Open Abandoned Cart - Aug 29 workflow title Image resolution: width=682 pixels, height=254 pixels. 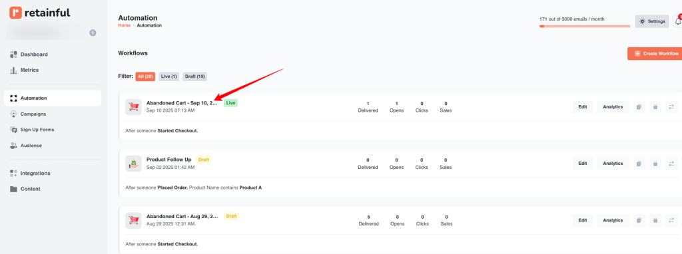(x=182, y=216)
